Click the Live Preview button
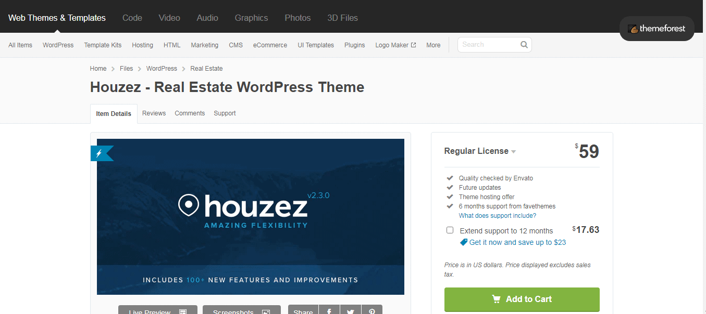Image resolution: width=706 pixels, height=314 pixels. coord(157,311)
